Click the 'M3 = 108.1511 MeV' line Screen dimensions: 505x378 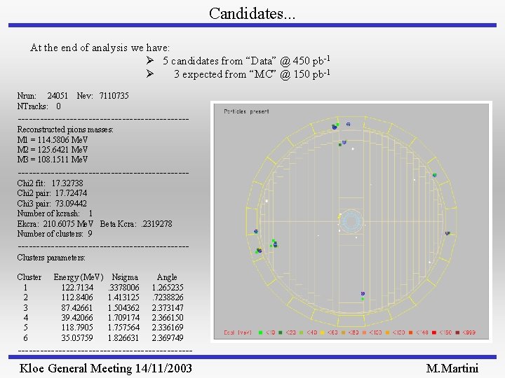coord(53,159)
